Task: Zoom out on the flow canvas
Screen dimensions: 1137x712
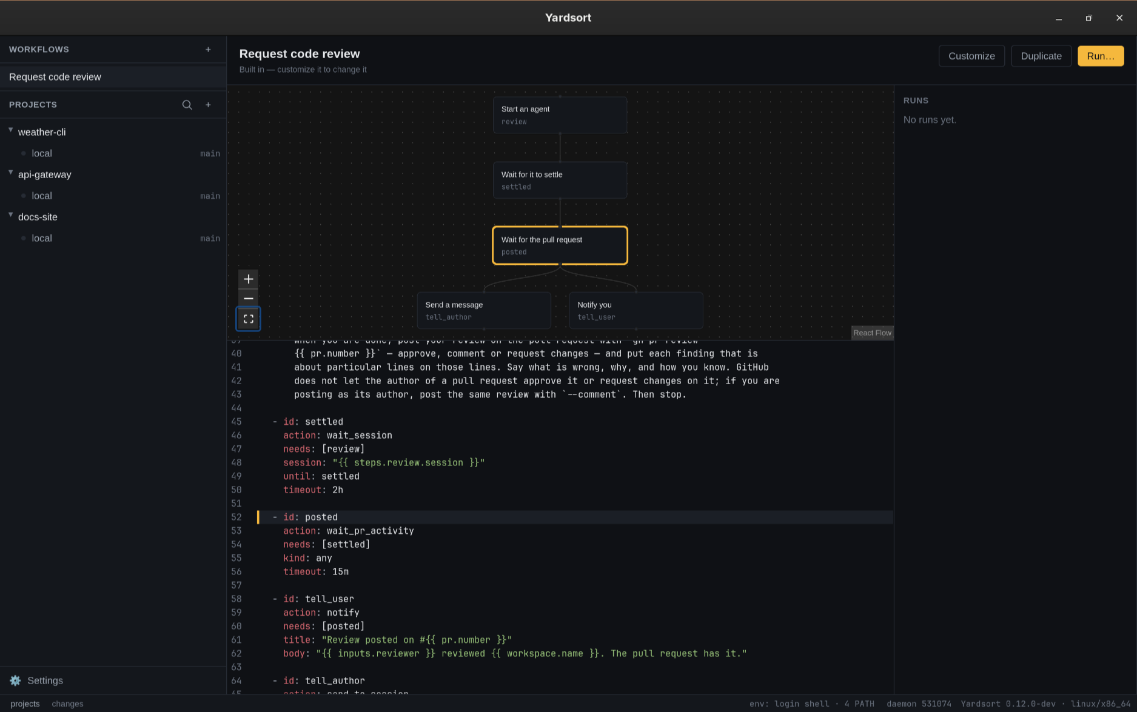Action: [x=248, y=298]
